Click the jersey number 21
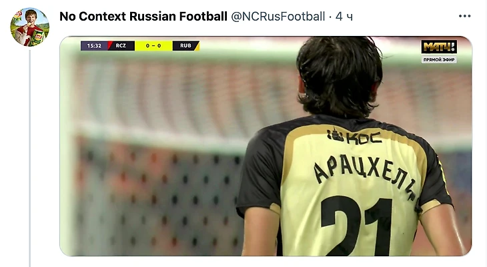Screen dimensions: 487x267 pos(356,226)
